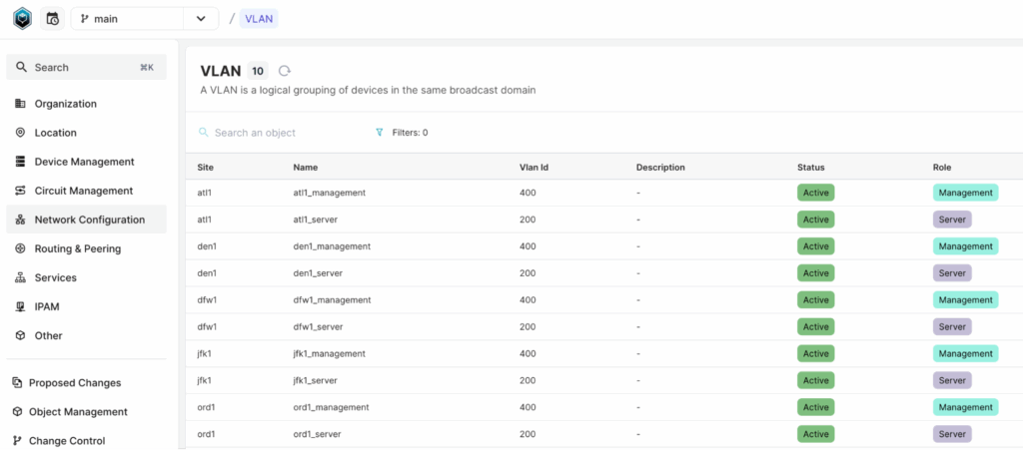Sort by the Vlan Id column header
Screen dimensions: 1023x450
tap(533, 168)
